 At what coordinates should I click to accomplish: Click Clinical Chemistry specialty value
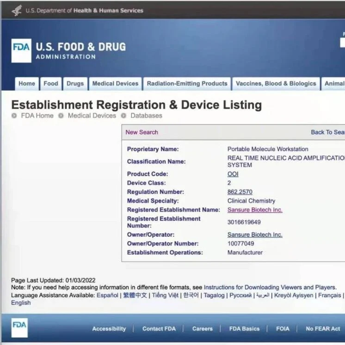click(x=251, y=201)
